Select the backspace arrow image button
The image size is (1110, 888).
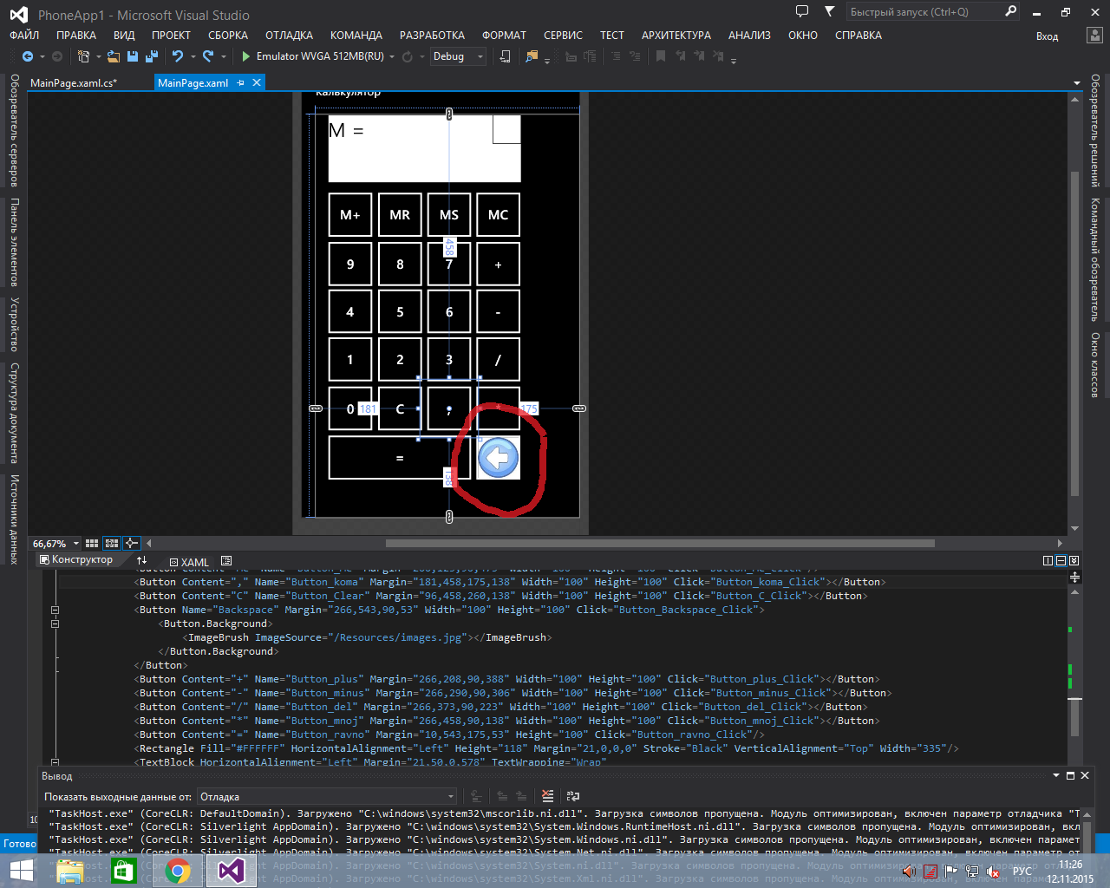click(498, 458)
